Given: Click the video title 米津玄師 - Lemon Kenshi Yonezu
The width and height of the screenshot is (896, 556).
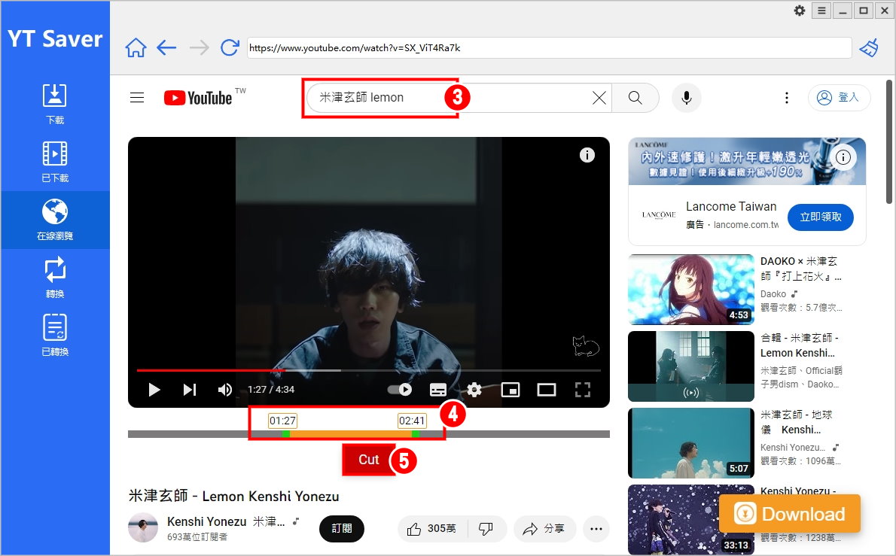Looking at the screenshot, I should pos(233,496).
